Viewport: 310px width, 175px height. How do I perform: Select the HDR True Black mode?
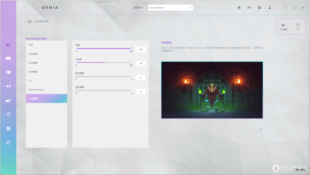tap(46, 89)
